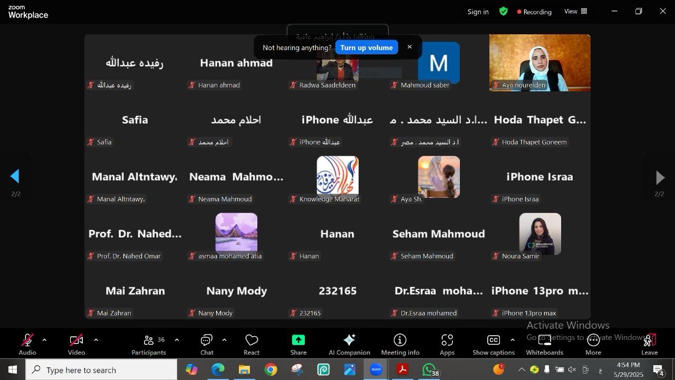Screen dimensions: 675x380
Task: Open the Apps panel
Action: point(447,345)
